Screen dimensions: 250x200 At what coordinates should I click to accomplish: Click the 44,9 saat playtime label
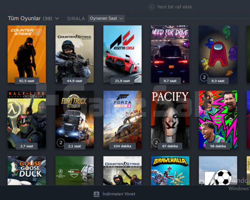[x=74, y=81]
